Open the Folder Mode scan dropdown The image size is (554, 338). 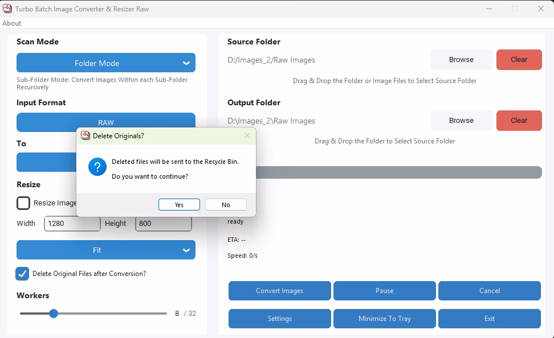[x=105, y=63]
